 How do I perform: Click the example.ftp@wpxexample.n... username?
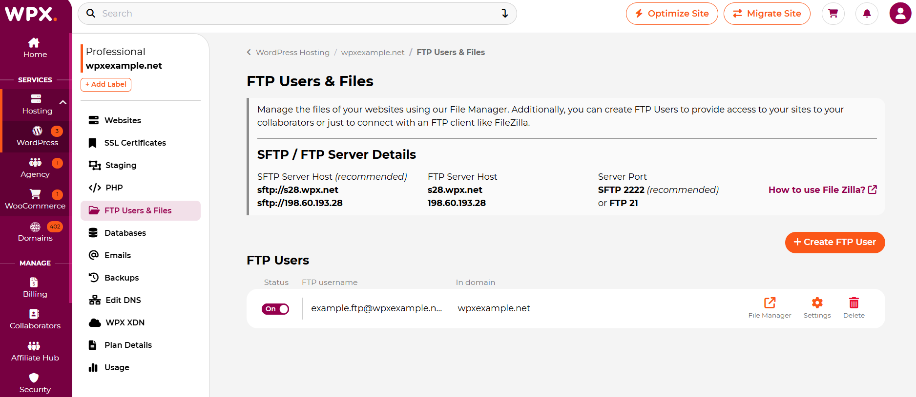pos(376,308)
